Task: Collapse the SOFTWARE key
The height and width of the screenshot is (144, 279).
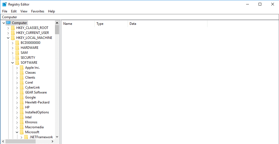Action: pyautogui.click(x=13, y=63)
